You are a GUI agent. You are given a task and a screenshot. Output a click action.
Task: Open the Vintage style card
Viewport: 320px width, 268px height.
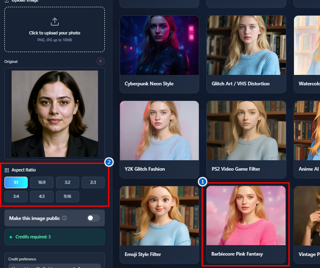[307, 225]
